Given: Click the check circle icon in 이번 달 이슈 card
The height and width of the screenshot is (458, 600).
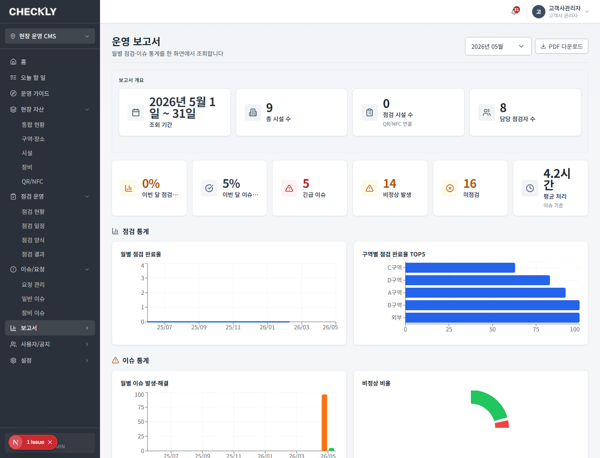Looking at the screenshot, I should pos(209,188).
